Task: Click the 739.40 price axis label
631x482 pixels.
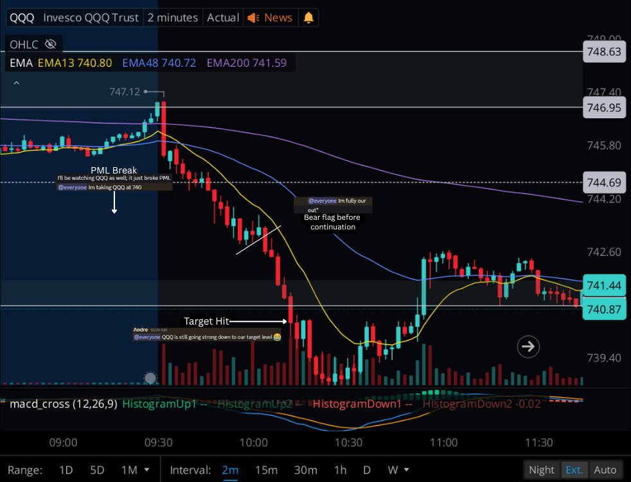Action: pos(604,358)
